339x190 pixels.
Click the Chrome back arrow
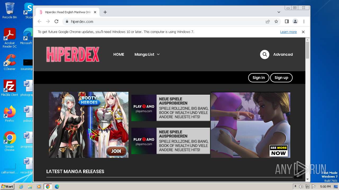pyautogui.click(x=39, y=22)
